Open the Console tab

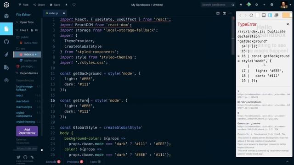(x=53, y=162)
